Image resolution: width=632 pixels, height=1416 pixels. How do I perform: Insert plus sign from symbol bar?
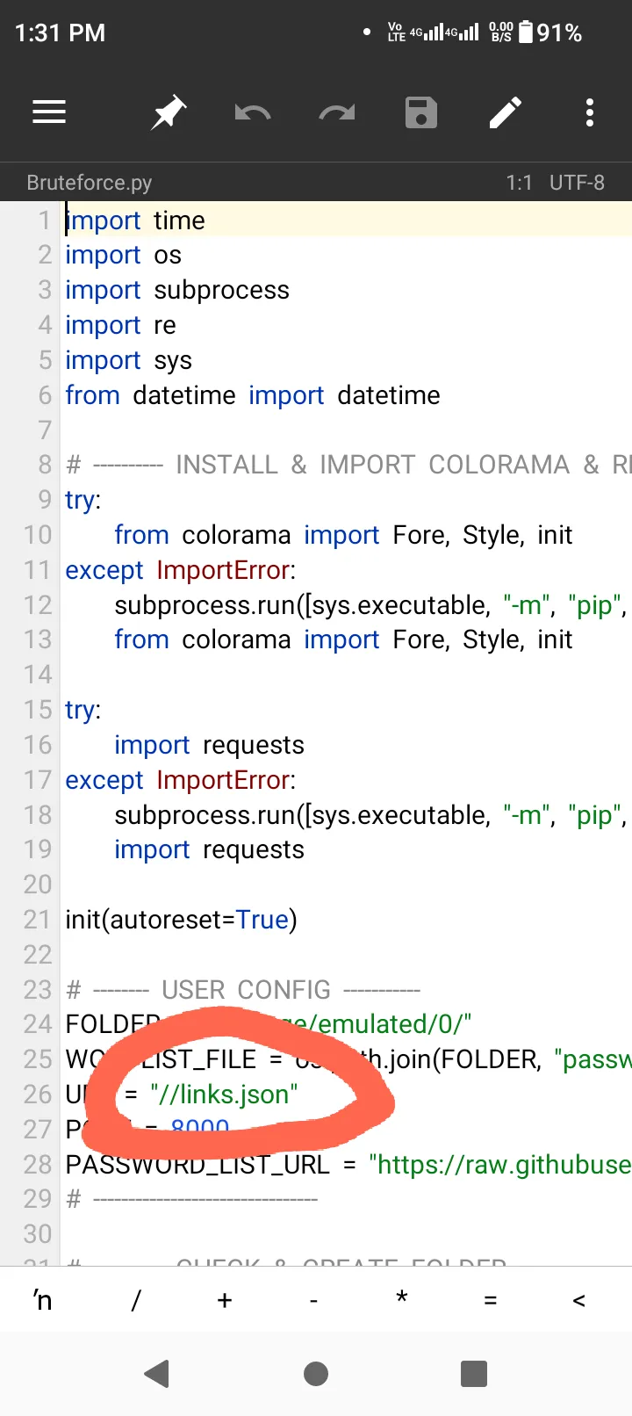(x=225, y=1300)
